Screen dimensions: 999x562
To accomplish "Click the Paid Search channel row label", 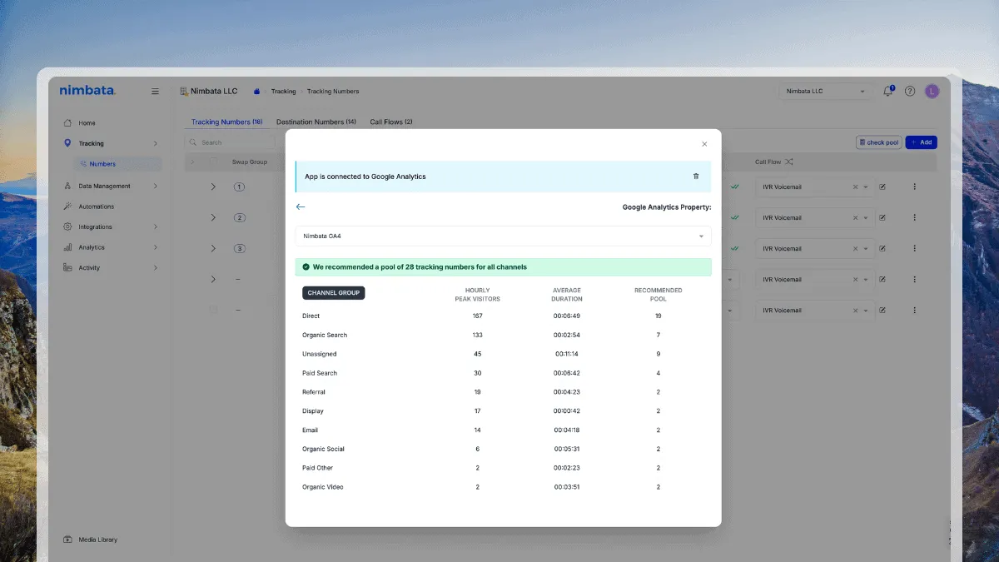I will (320, 373).
